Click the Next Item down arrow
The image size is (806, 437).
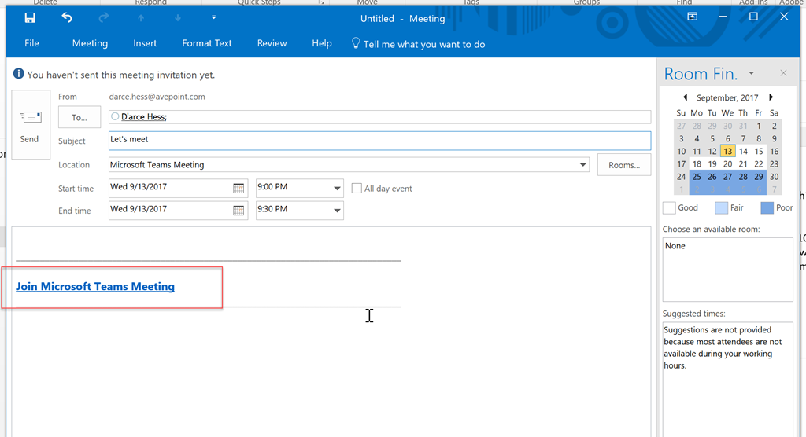(178, 18)
